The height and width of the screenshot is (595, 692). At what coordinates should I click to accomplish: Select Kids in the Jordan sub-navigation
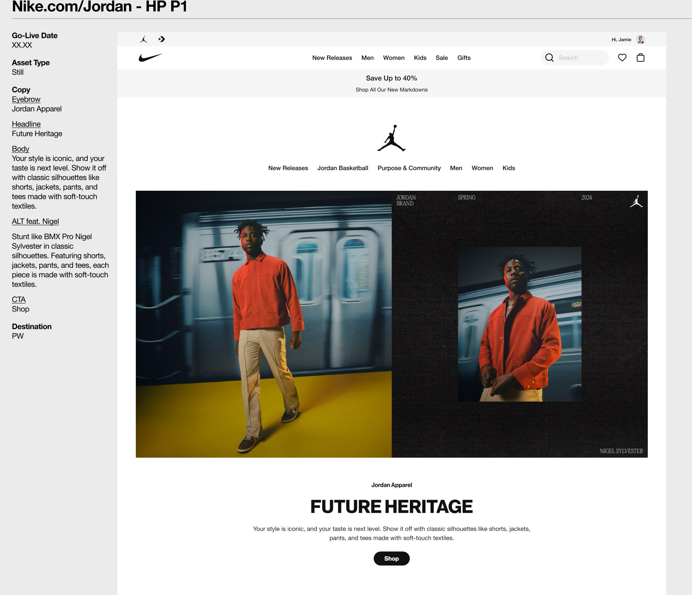(508, 168)
